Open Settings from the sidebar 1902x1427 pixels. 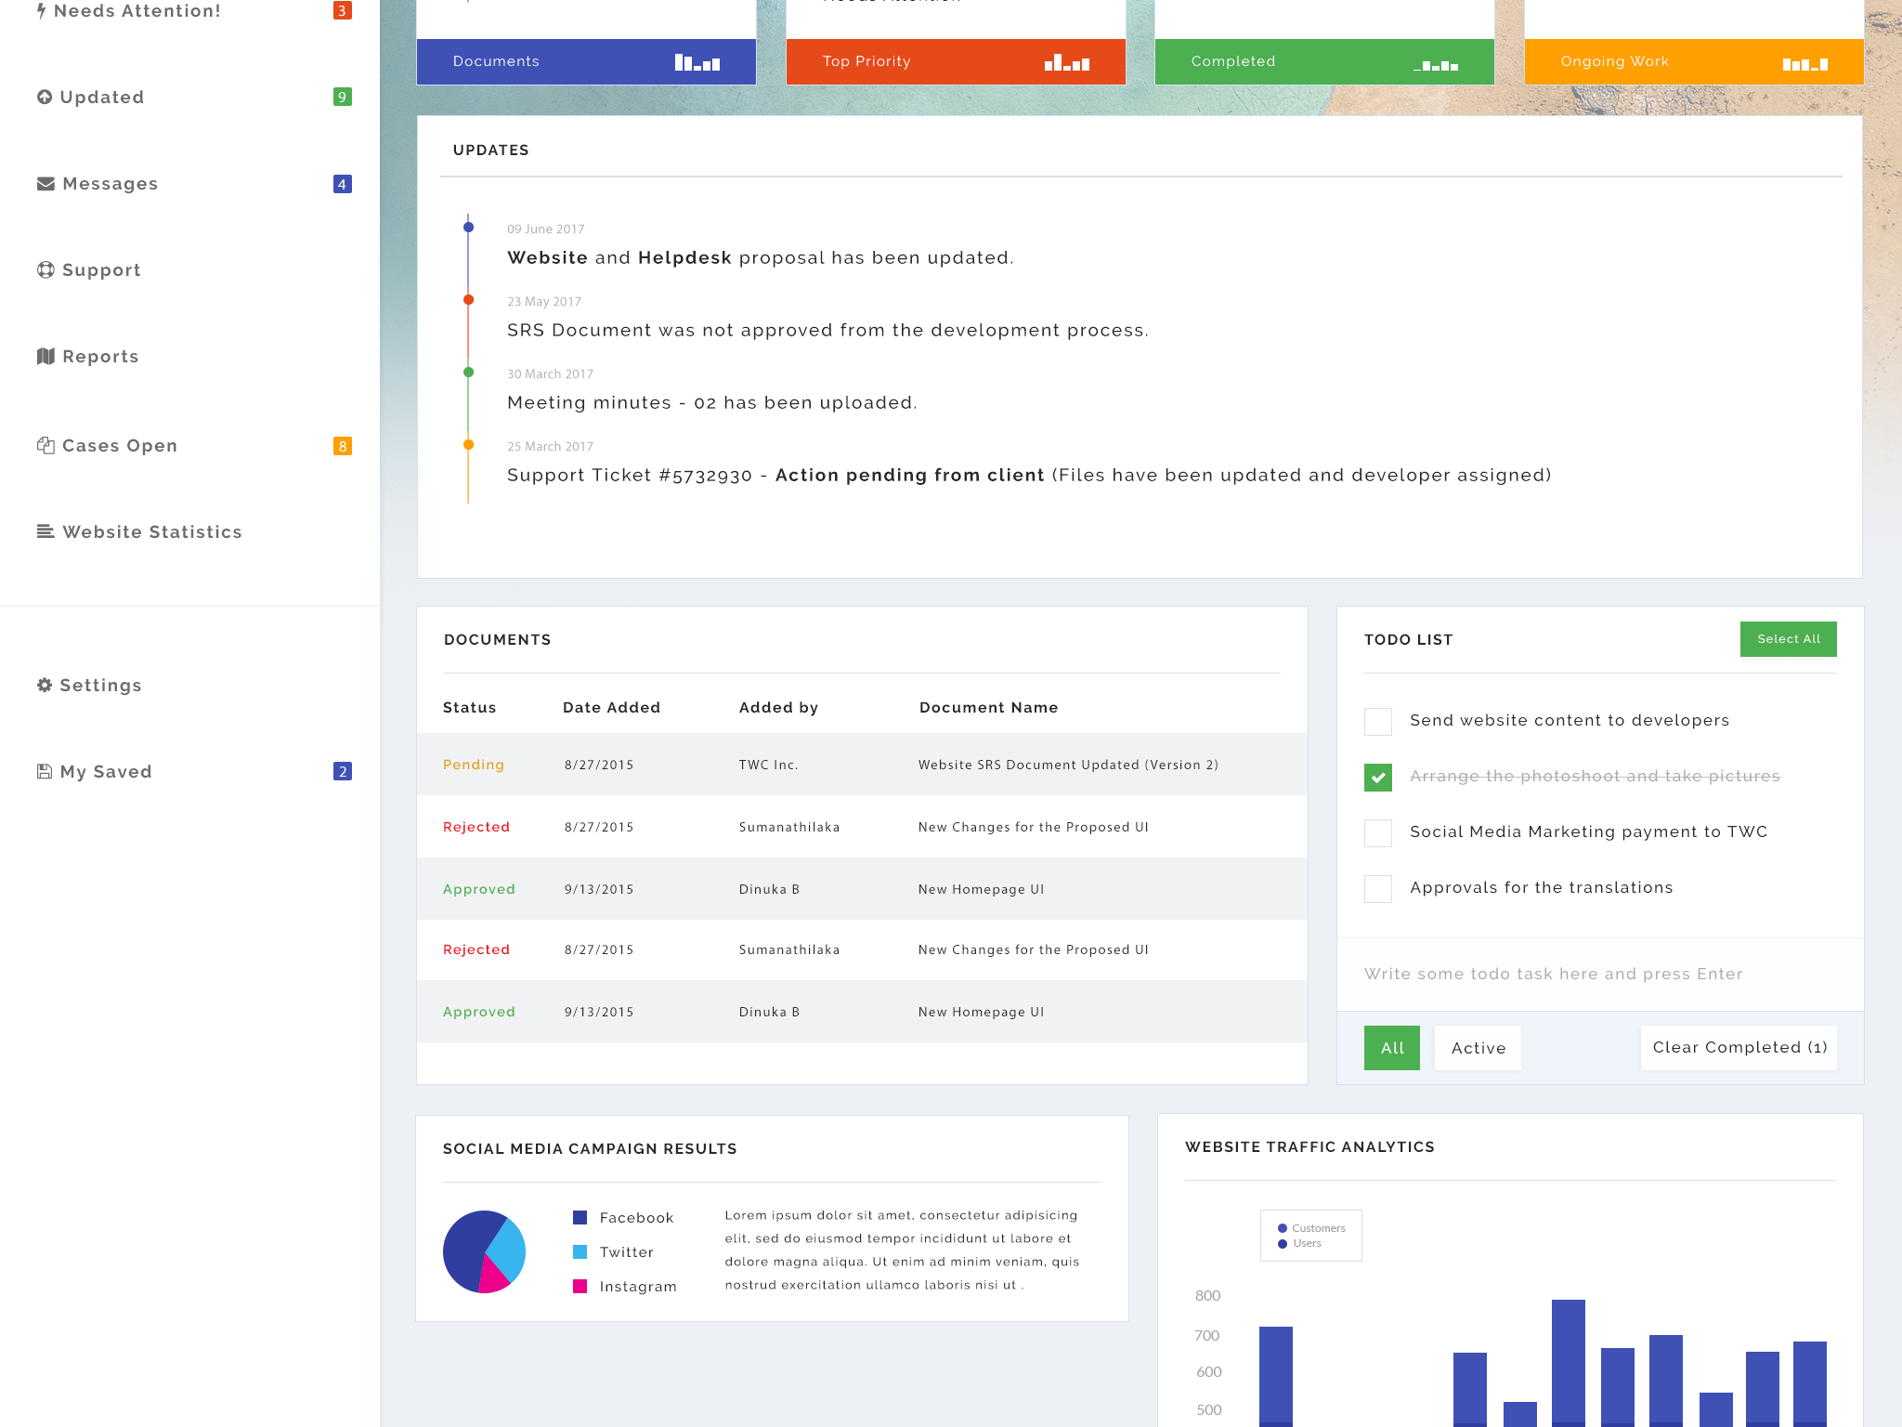pos(101,686)
